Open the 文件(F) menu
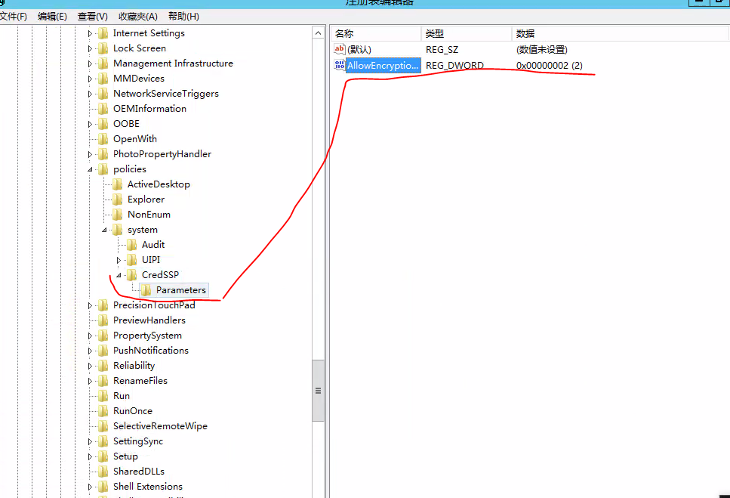Image resolution: width=730 pixels, height=498 pixels. [x=13, y=17]
